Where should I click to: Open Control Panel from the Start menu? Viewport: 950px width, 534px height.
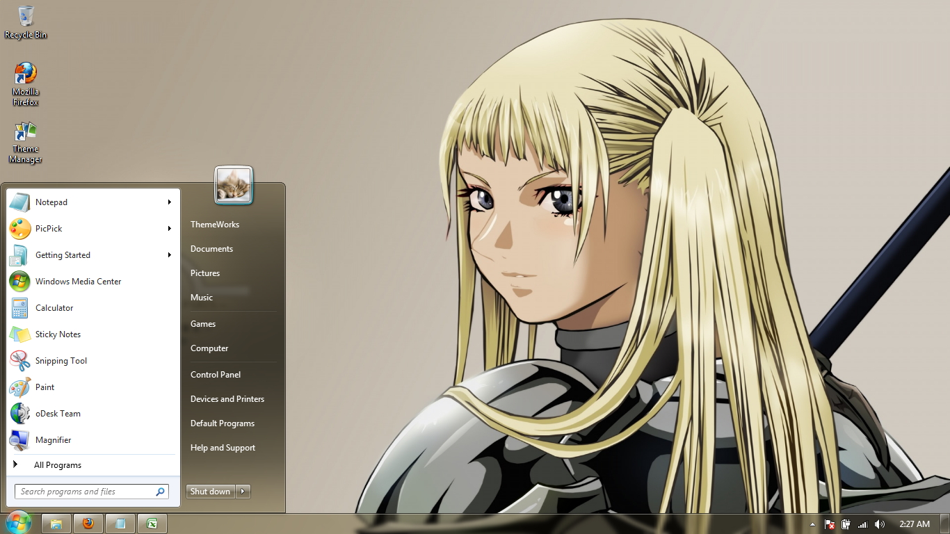click(x=216, y=374)
